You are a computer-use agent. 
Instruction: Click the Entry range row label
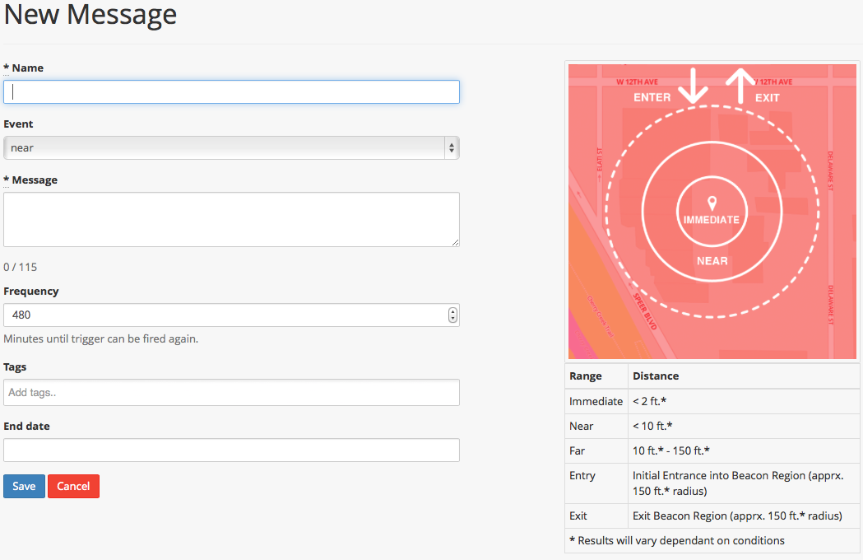582,476
